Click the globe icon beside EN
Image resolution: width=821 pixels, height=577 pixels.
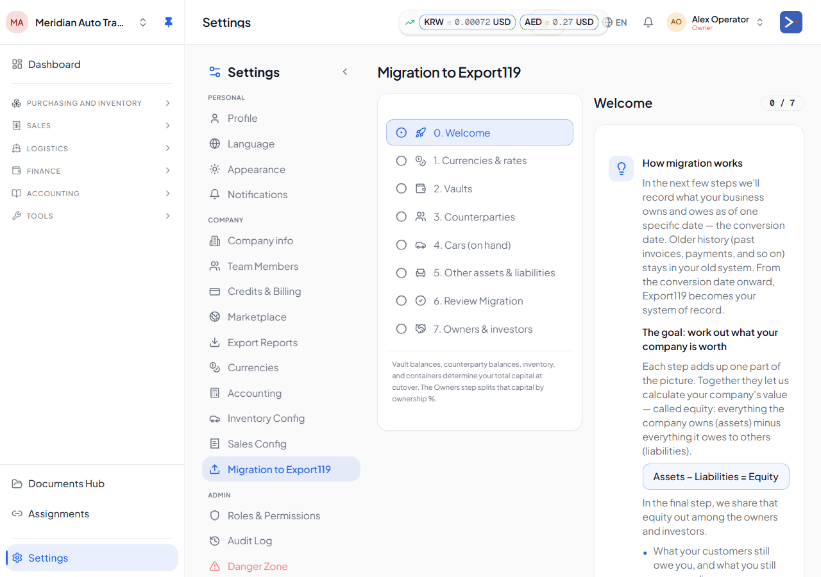(607, 22)
